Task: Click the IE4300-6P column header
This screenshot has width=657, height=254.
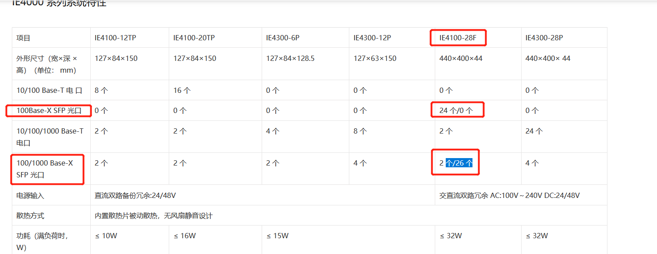Action: coord(283,38)
